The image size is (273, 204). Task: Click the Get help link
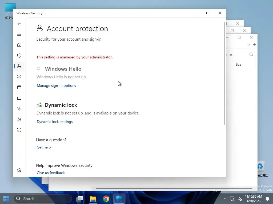pyautogui.click(x=44, y=147)
